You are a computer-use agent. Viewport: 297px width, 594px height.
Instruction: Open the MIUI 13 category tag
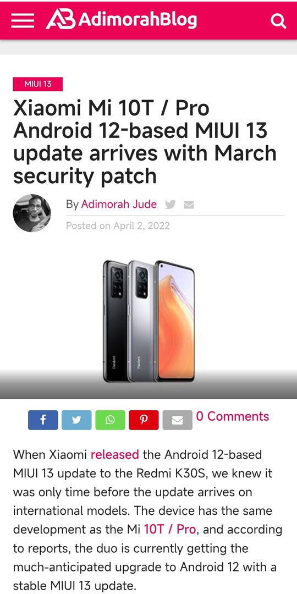[38, 84]
